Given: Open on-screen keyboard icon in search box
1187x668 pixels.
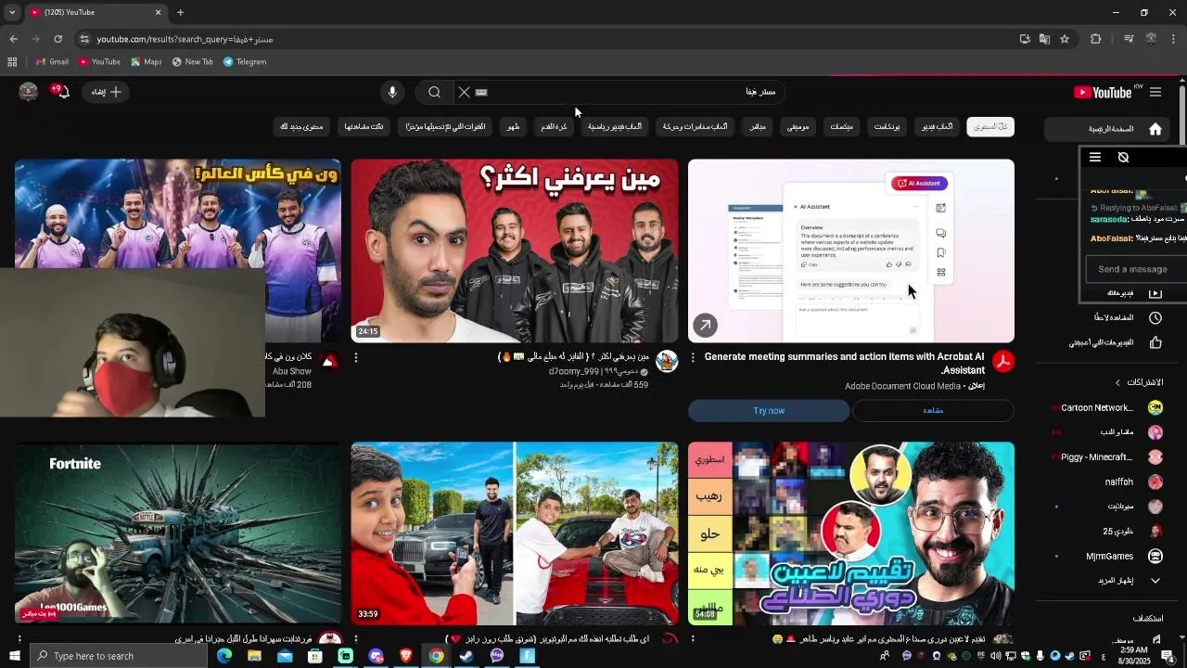Looking at the screenshot, I should (481, 92).
